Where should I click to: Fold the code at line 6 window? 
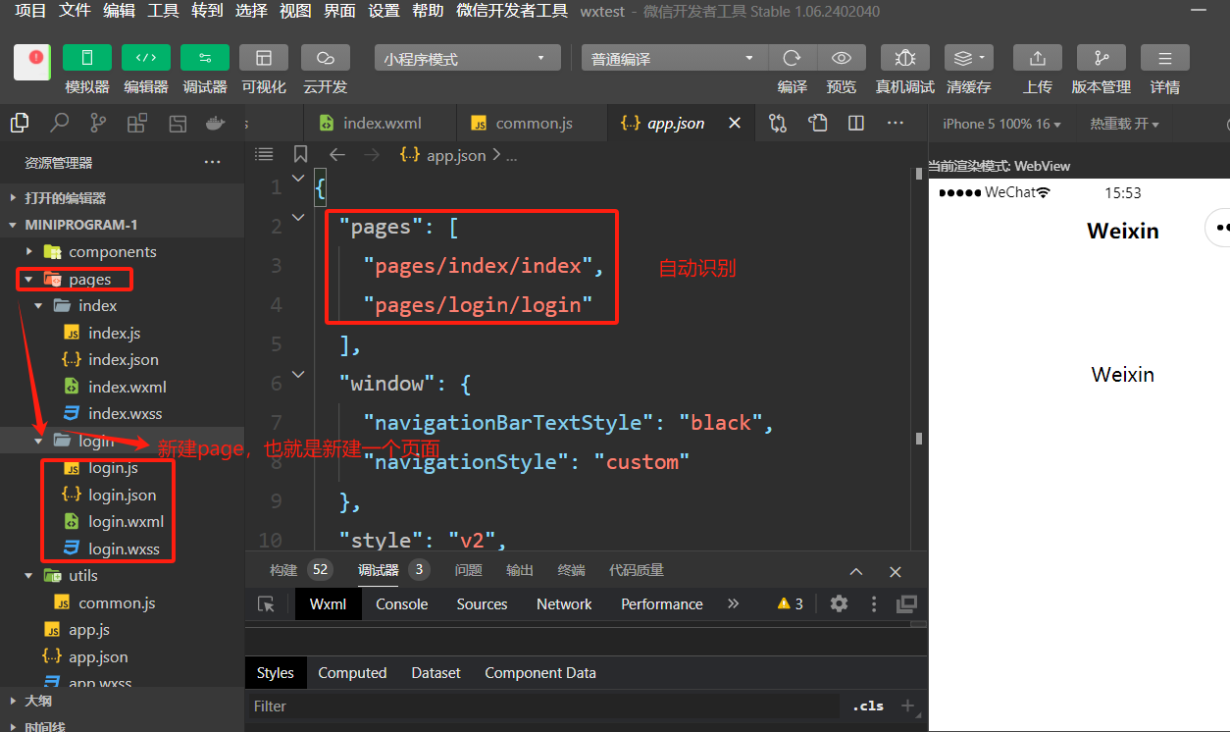point(298,374)
